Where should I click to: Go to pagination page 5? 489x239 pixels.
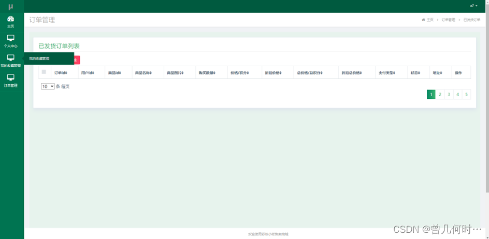click(467, 95)
